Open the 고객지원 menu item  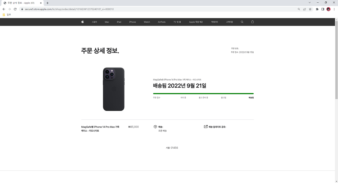pos(229,22)
